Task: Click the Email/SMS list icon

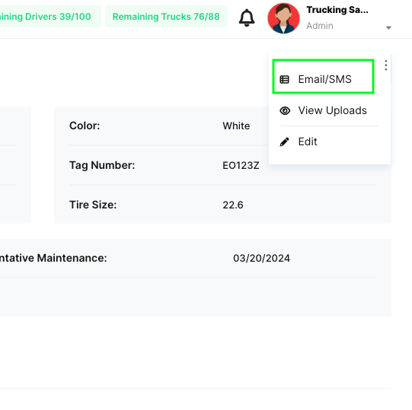Action: point(285,79)
